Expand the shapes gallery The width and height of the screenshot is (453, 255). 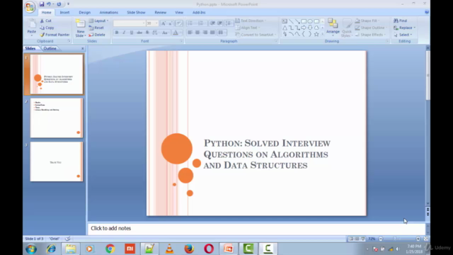pos(323,34)
